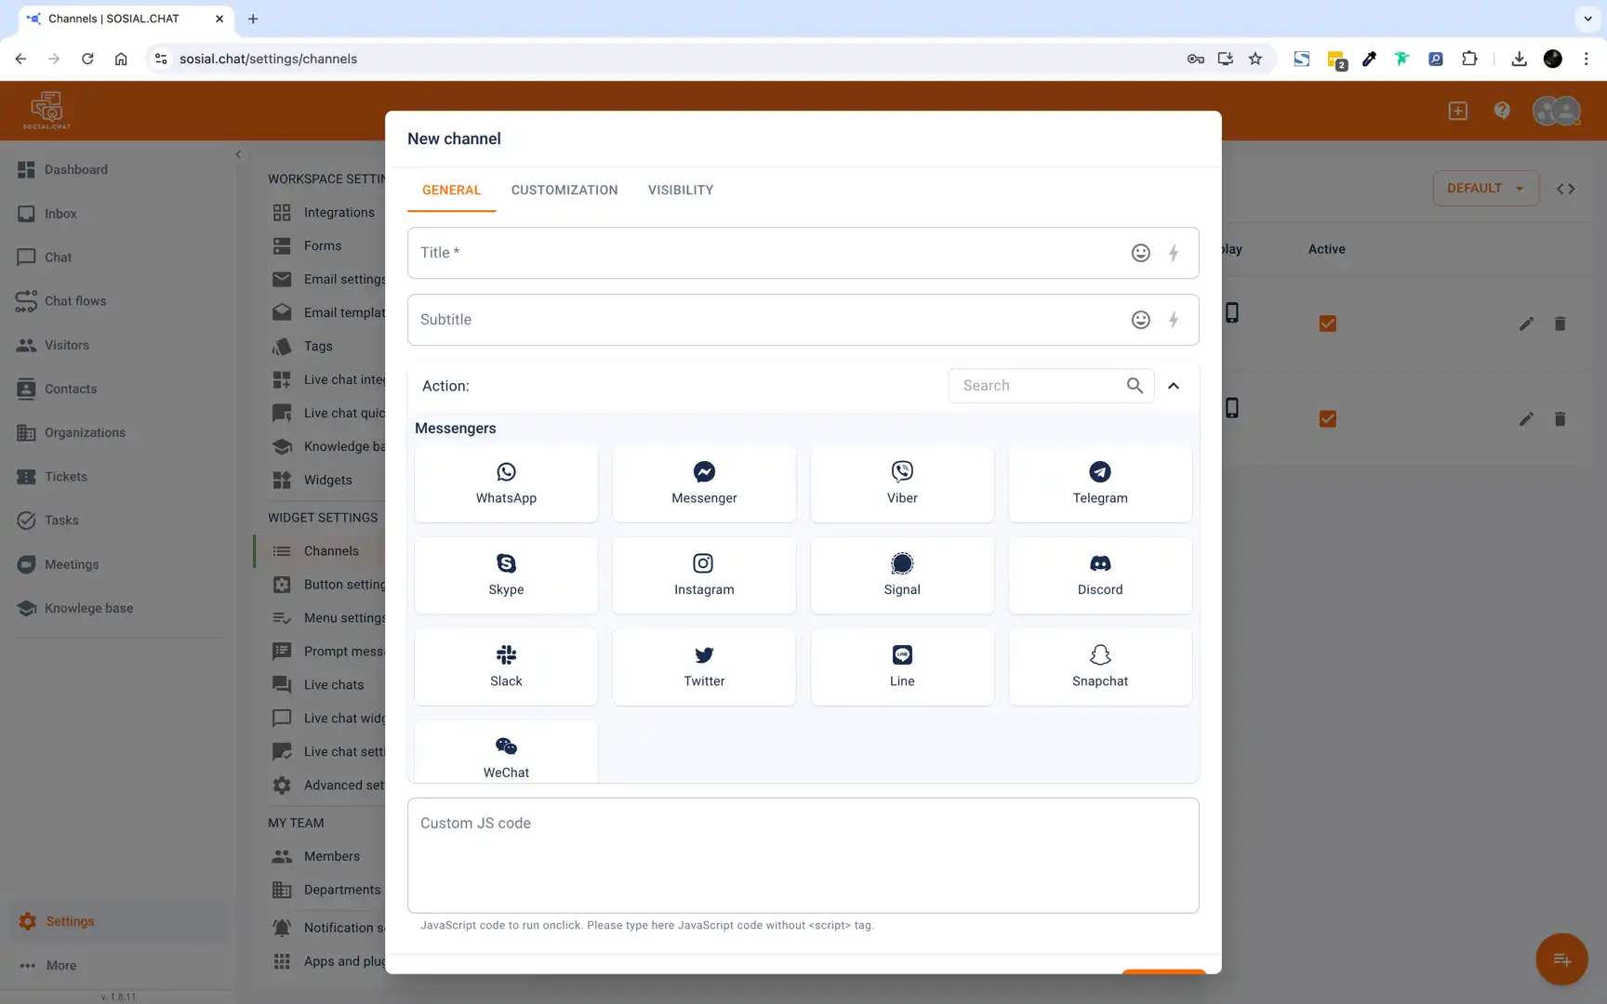This screenshot has width=1607, height=1004.
Task: Select the Viber messenger action
Action: click(x=902, y=483)
